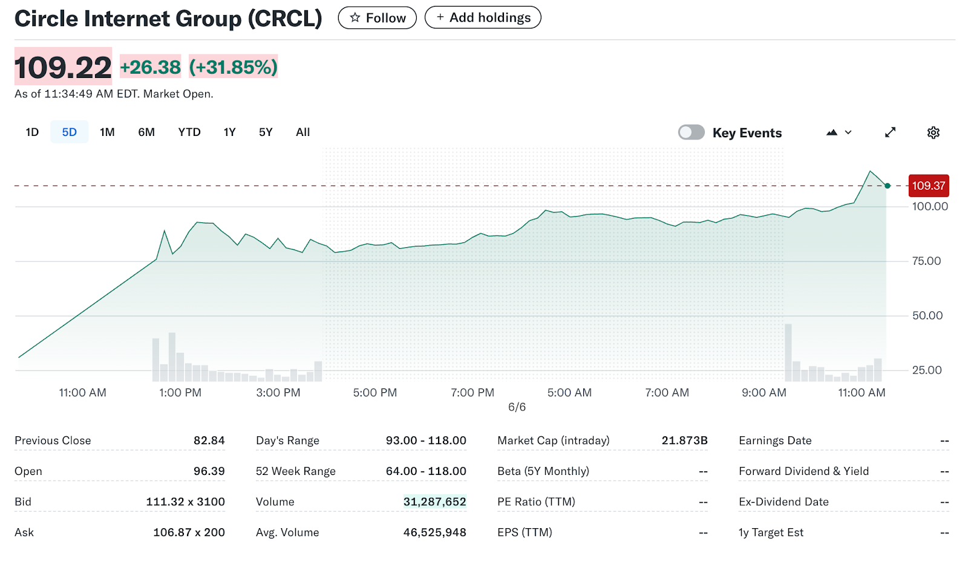Screen dimensions: 968x565
Task: Click the Add holdings button
Action: point(483,18)
